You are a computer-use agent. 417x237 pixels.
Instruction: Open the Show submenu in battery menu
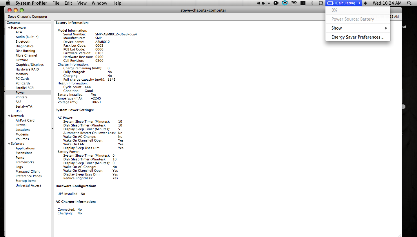(x=358, y=28)
